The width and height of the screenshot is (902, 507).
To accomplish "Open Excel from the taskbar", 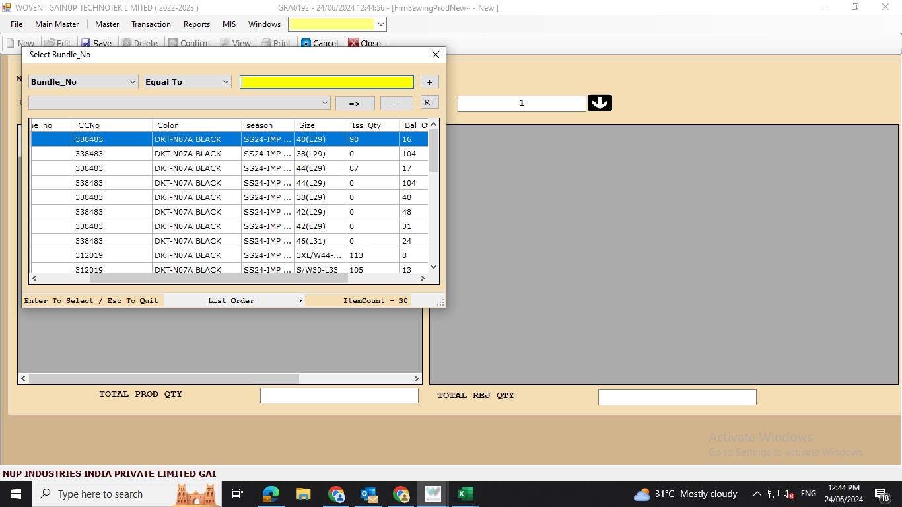I will click(465, 494).
